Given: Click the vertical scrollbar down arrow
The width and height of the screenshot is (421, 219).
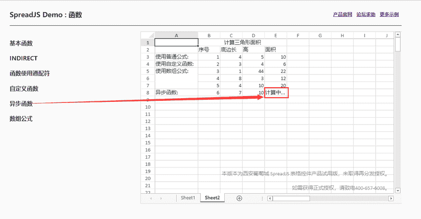Looking at the screenshot, I should 398,191.
